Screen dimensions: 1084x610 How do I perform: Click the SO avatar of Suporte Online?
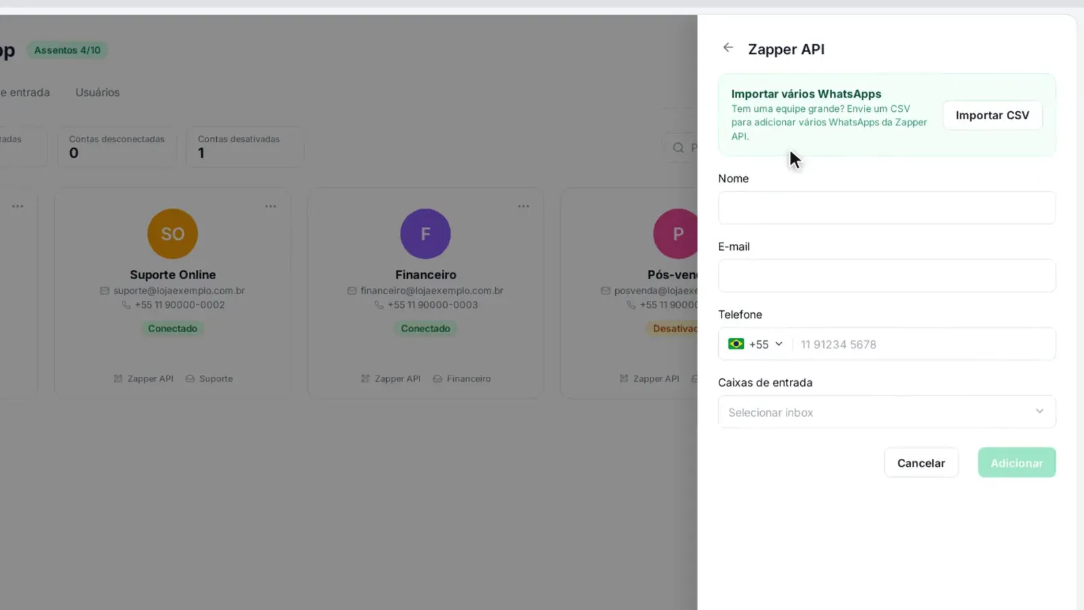click(173, 234)
